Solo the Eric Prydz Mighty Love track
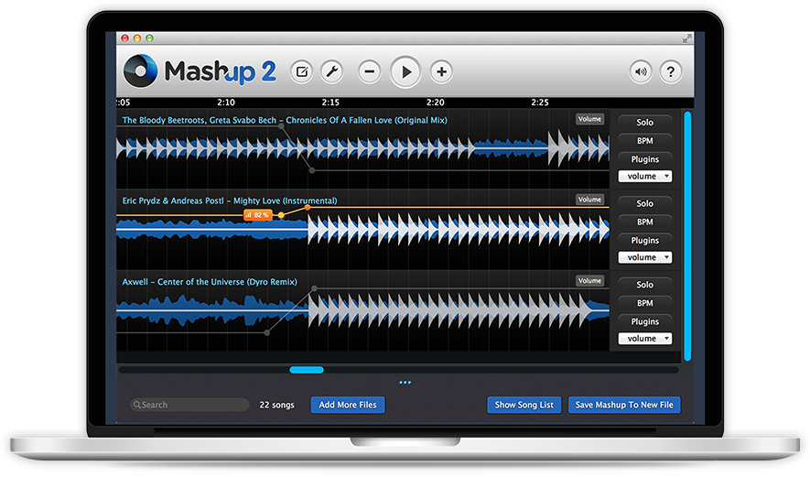810x477 pixels. point(644,203)
